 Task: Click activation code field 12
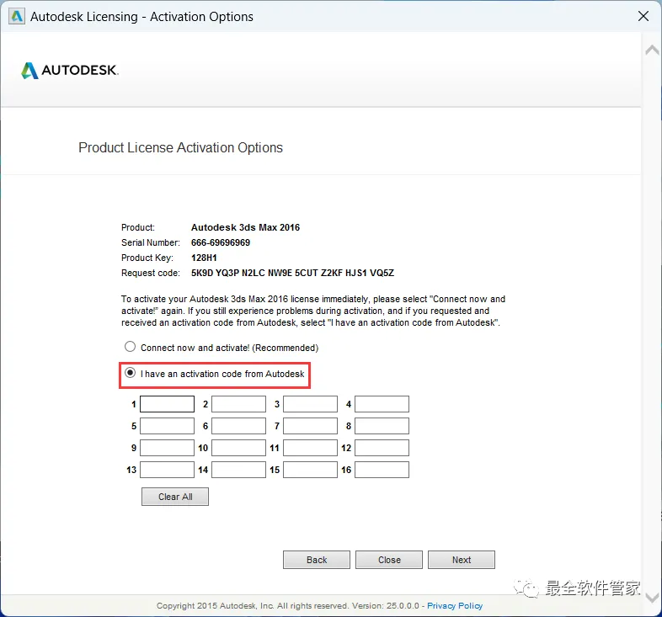pyautogui.click(x=382, y=448)
